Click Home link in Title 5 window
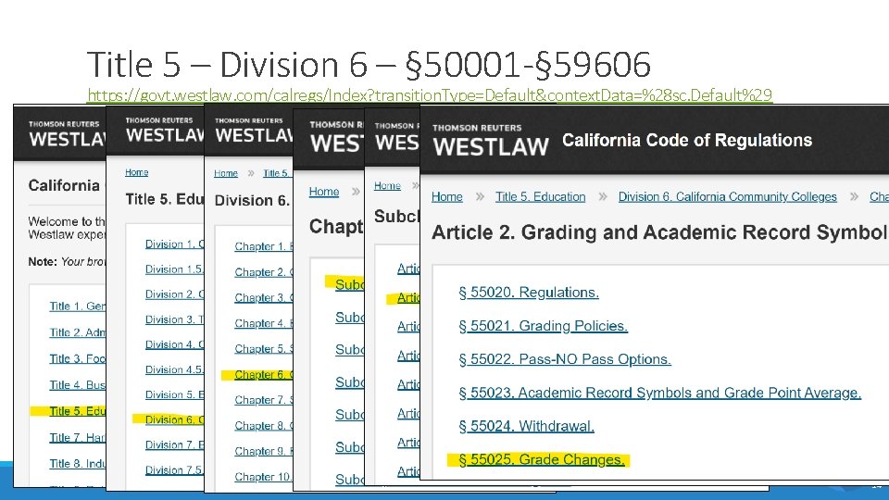Viewport: 889px width, 500px height. (137, 172)
